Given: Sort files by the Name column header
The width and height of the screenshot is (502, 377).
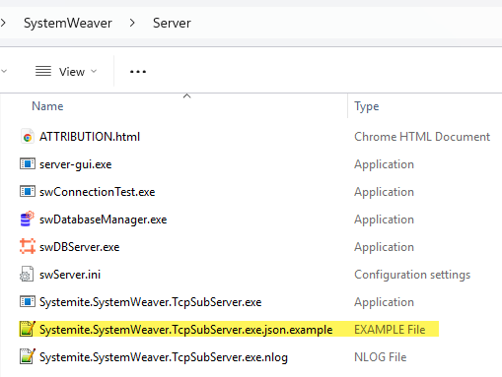Looking at the screenshot, I should pyautogui.click(x=47, y=106).
